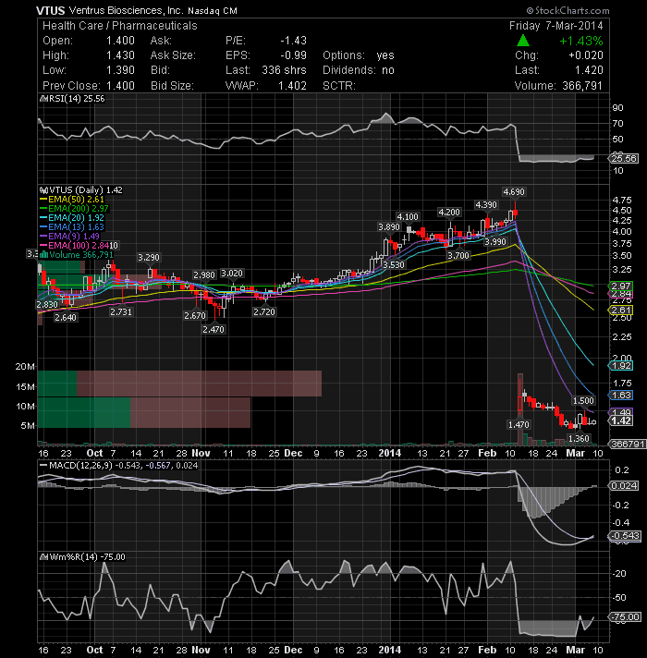The height and width of the screenshot is (658, 647).
Task: Click the 1.360 low price label
Action: tap(579, 439)
